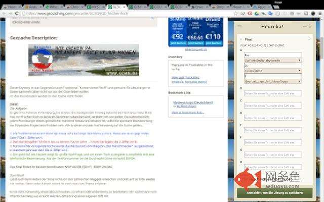Switch to the last browser tab
The image size is (324, 202).
[x=262, y=7]
